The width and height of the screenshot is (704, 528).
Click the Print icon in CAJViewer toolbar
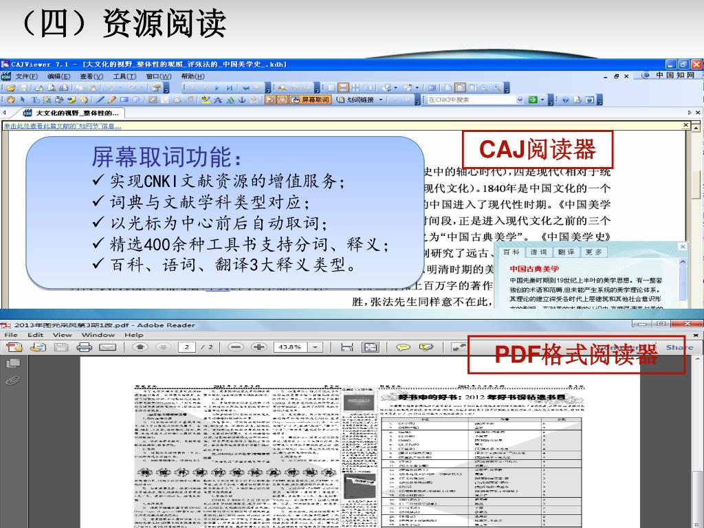click(39, 88)
